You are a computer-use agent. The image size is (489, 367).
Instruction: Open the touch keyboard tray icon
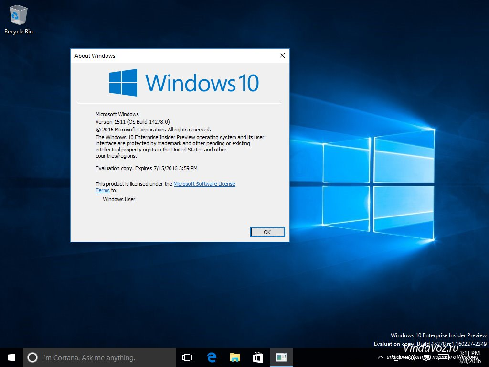444,357
